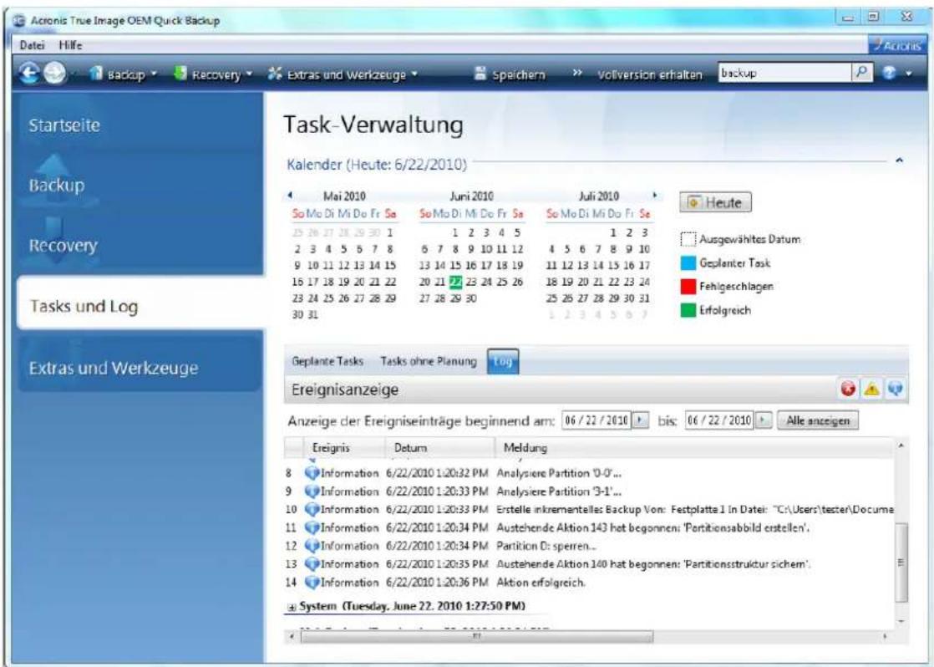The width and height of the screenshot is (934, 667).
Task: Select log message 'Partition D: sperren...'
Action: click(546, 546)
